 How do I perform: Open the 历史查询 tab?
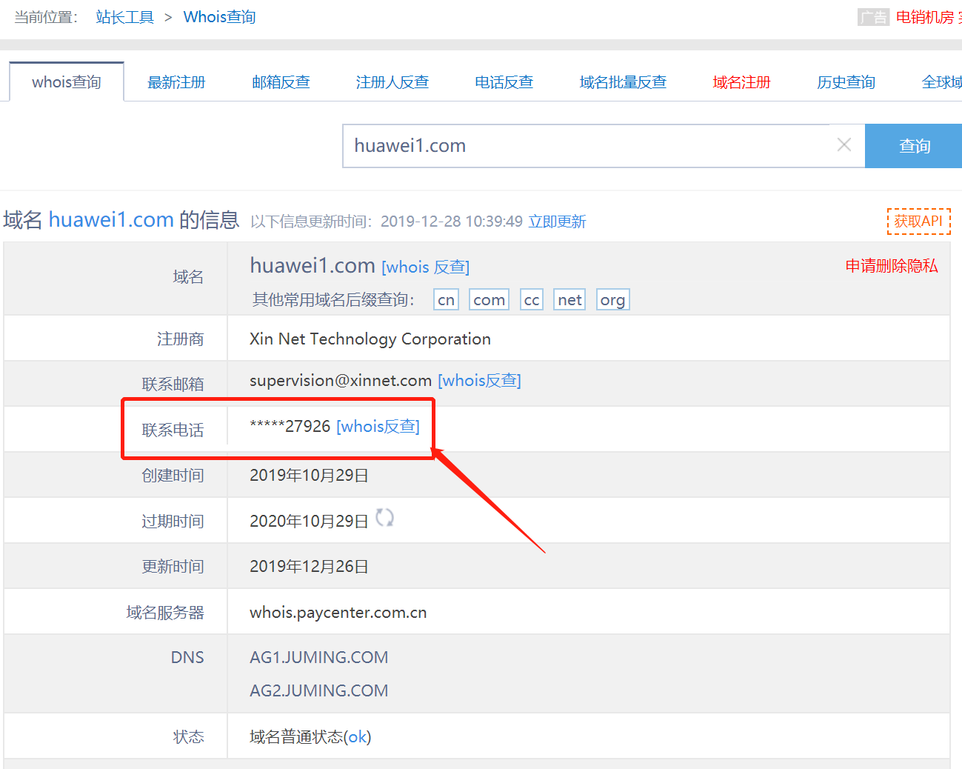846,82
